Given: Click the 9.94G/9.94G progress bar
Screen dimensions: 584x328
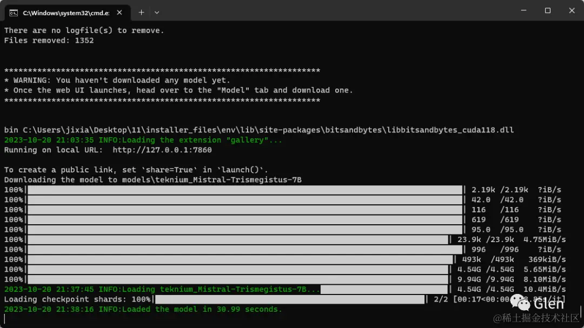Looking at the screenshot, I should [x=238, y=279].
